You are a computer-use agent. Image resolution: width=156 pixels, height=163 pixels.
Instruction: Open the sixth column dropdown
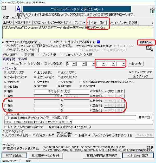pos(123,64)
